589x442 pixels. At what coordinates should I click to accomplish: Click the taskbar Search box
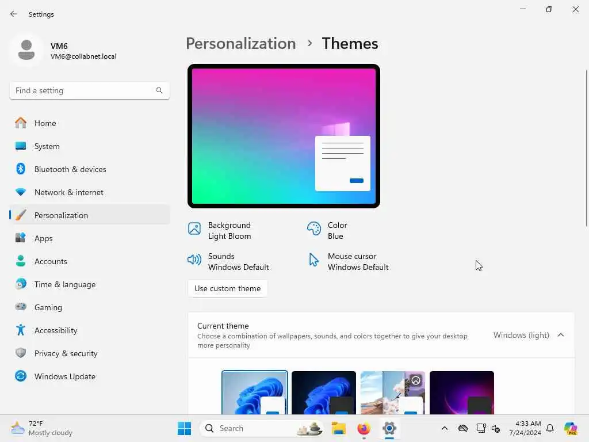point(262,428)
